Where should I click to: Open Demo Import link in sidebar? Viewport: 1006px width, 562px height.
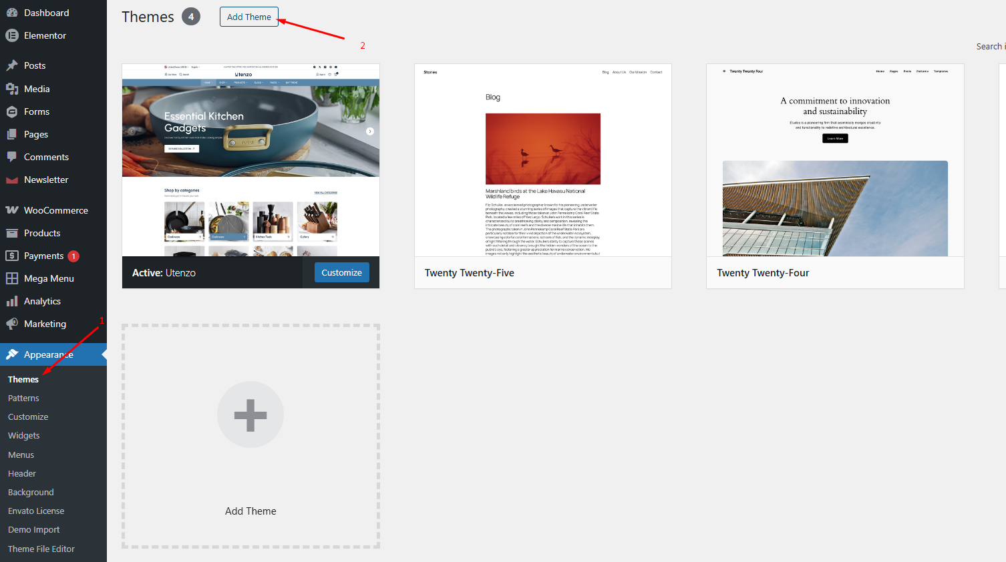click(x=33, y=529)
